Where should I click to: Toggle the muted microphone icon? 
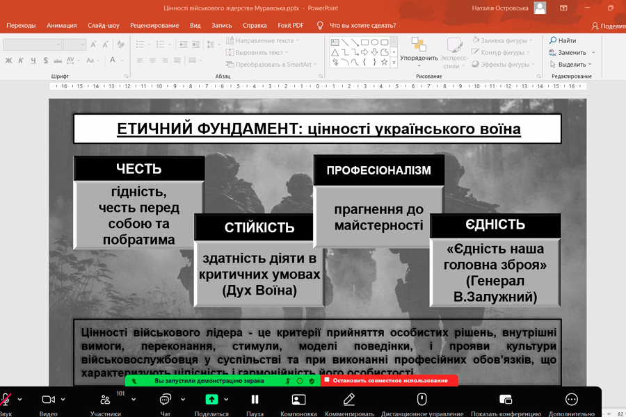pyautogui.click(x=6, y=400)
